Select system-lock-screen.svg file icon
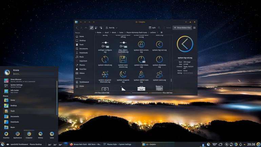Image resolution: width=261 pixels, height=147 pixels. 141,44
